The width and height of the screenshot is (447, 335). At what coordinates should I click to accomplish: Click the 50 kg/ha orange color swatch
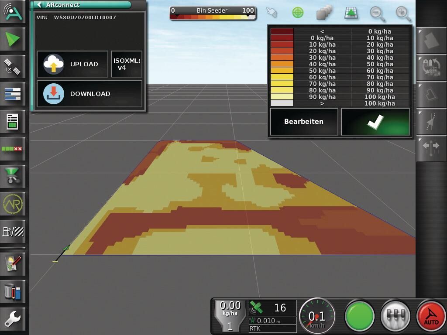(x=282, y=71)
